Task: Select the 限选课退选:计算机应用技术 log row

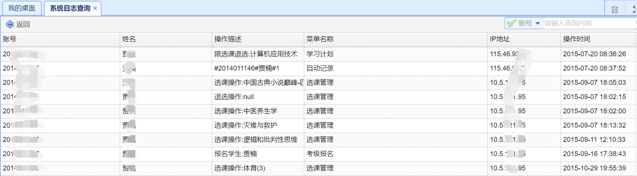Action: [256, 54]
